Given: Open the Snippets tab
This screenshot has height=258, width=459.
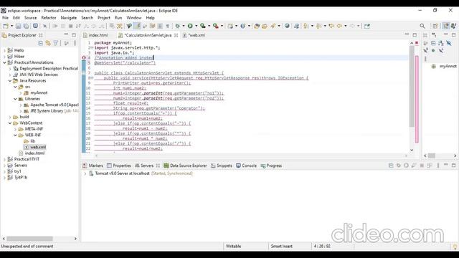Looking at the screenshot, I should [222, 166].
